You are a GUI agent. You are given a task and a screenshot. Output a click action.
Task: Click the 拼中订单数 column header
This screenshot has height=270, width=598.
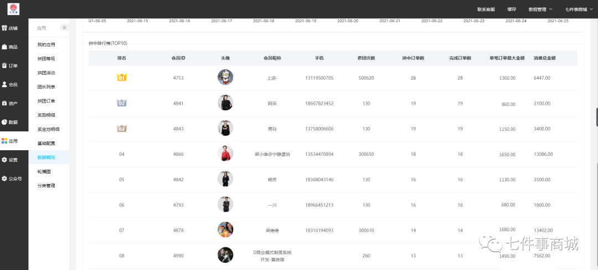[414, 58]
